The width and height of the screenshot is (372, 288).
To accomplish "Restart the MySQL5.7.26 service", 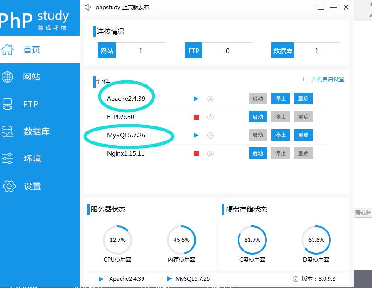I will tap(303, 135).
